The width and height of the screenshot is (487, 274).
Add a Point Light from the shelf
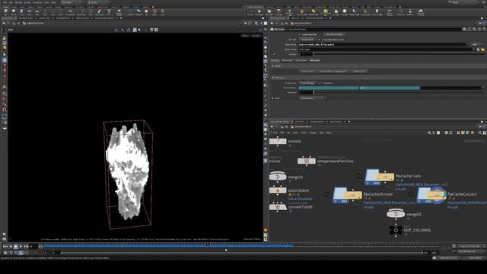[259, 12]
